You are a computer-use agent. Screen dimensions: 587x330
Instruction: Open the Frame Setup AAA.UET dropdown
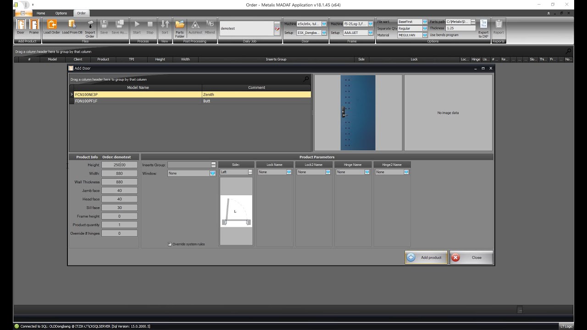click(370, 33)
